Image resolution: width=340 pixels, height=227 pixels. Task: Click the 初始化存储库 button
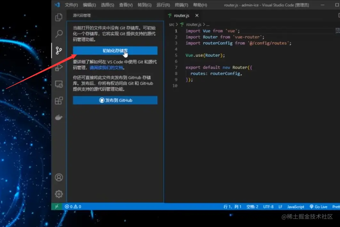pos(115,51)
